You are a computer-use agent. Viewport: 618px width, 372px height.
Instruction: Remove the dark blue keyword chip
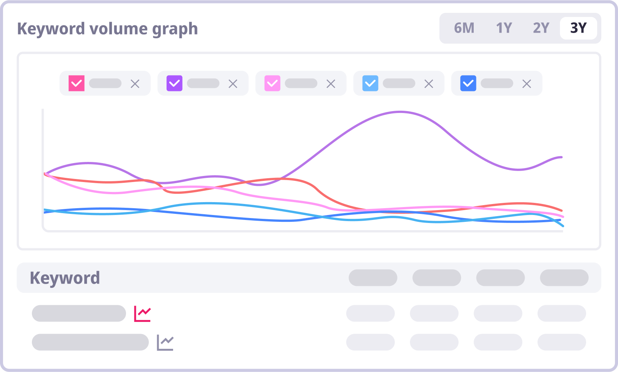click(x=527, y=84)
